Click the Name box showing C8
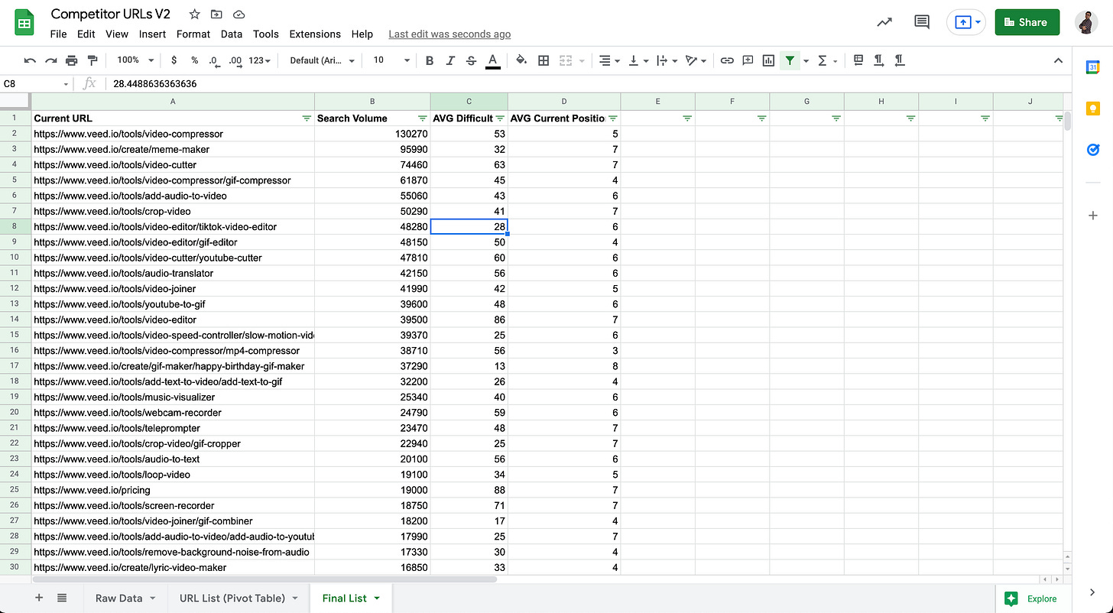Viewport: 1113px width, 613px height. pos(36,83)
